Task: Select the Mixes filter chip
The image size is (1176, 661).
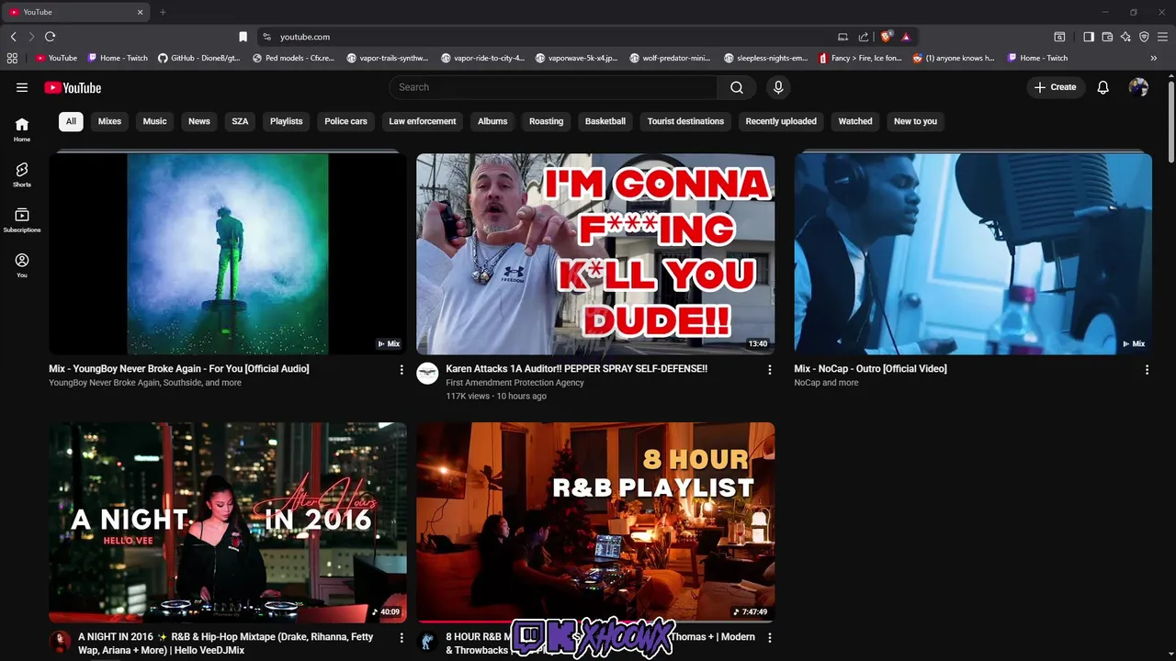Action: (109, 121)
